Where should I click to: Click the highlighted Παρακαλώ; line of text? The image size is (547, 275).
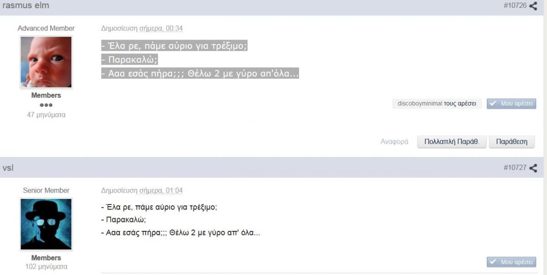tap(129, 60)
